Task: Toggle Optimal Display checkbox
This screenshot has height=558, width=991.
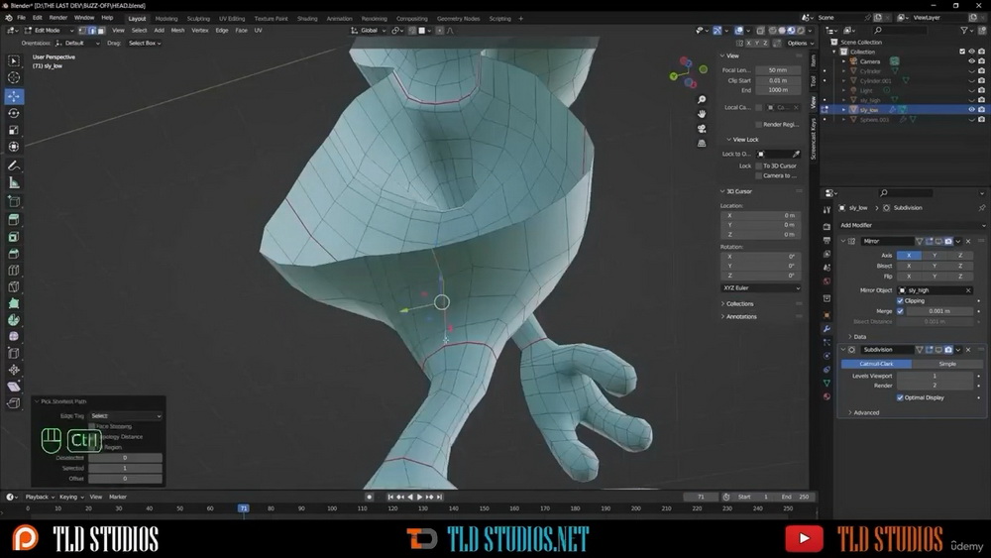Action: tap(900, 397)
